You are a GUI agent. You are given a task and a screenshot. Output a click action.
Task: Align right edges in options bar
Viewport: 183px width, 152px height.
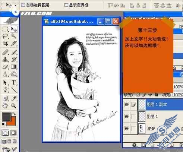[144, 5]
